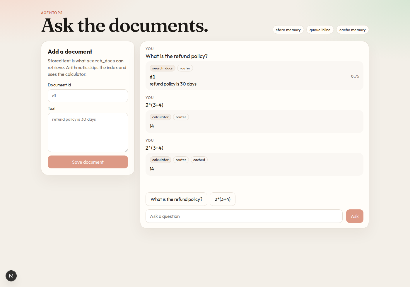Viewport: 410px width, 287px height.
Task: Click the d1 result title
Action: click(152, 77)
